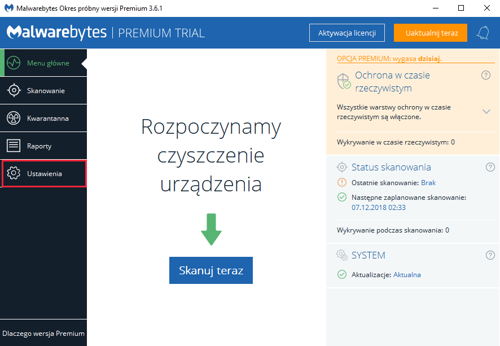Click the list icon beside Raporty
The image size is (500, 346).
click(x=14, y=146)
